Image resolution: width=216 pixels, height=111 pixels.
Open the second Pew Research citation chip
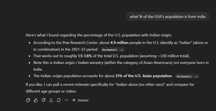click(185, 76)
